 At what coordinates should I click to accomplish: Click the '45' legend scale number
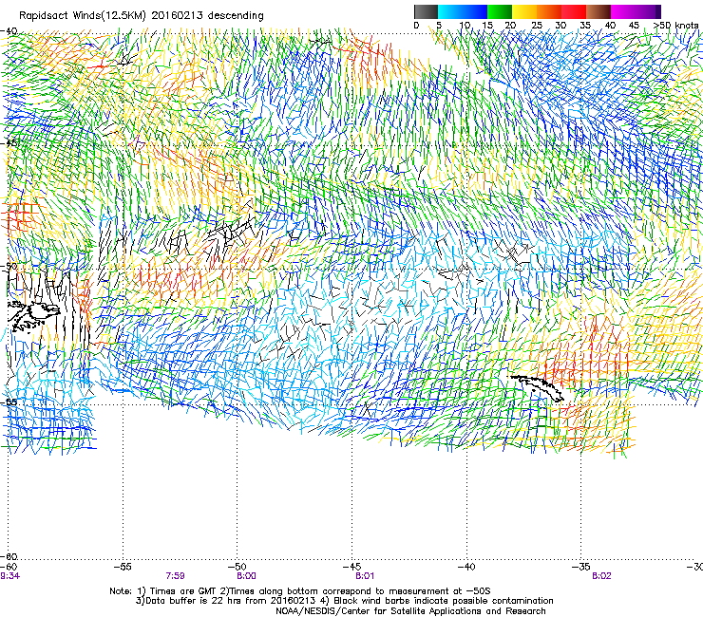(634, 26)
